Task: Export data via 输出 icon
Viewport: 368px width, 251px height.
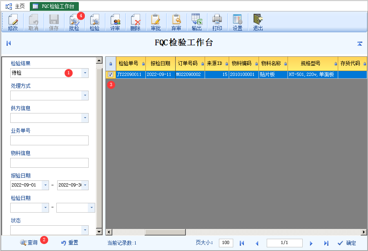Action: (197, 22)
